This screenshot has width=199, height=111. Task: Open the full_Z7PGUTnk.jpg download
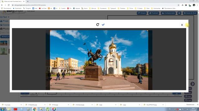[150, 105]
